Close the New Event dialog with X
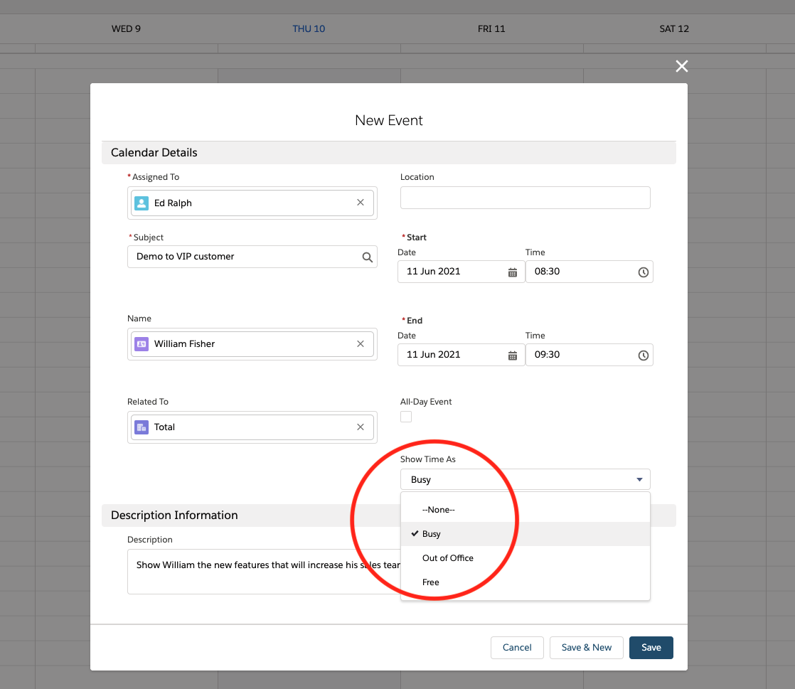 (x=681, y=66)
